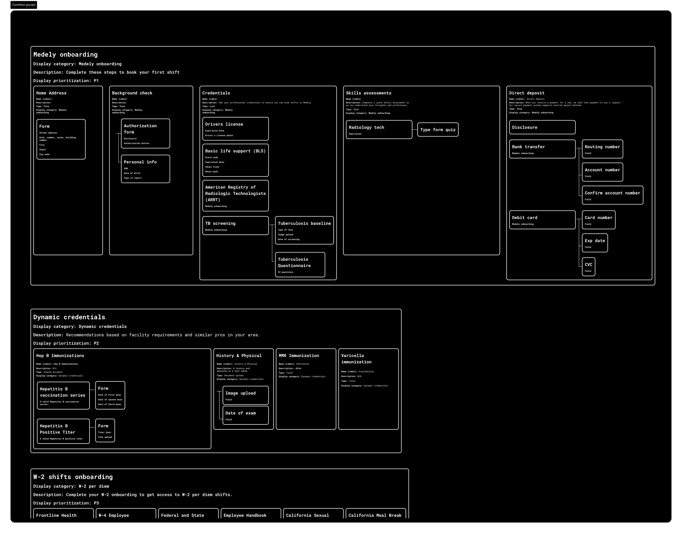Viewport: 682px width, 533px height.
Task: Click the CVC field box
Action: [x=588, y=267]
